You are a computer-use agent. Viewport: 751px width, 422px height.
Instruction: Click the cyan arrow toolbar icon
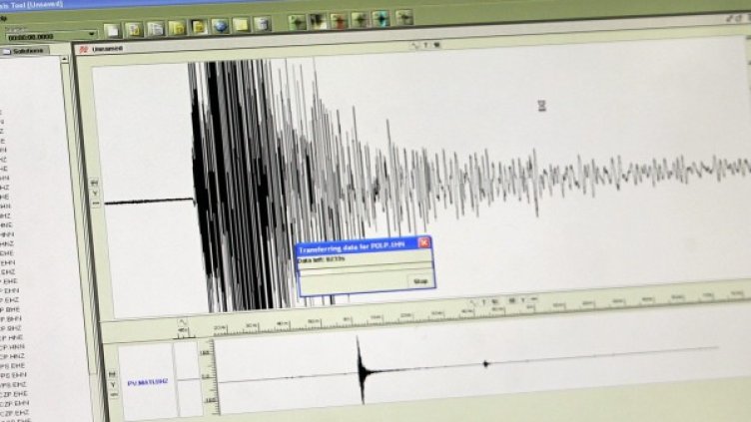[x=380, y=19]
